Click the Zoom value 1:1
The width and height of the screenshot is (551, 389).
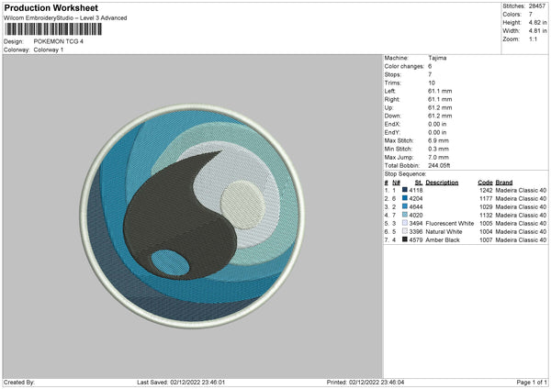coord(533,39)
